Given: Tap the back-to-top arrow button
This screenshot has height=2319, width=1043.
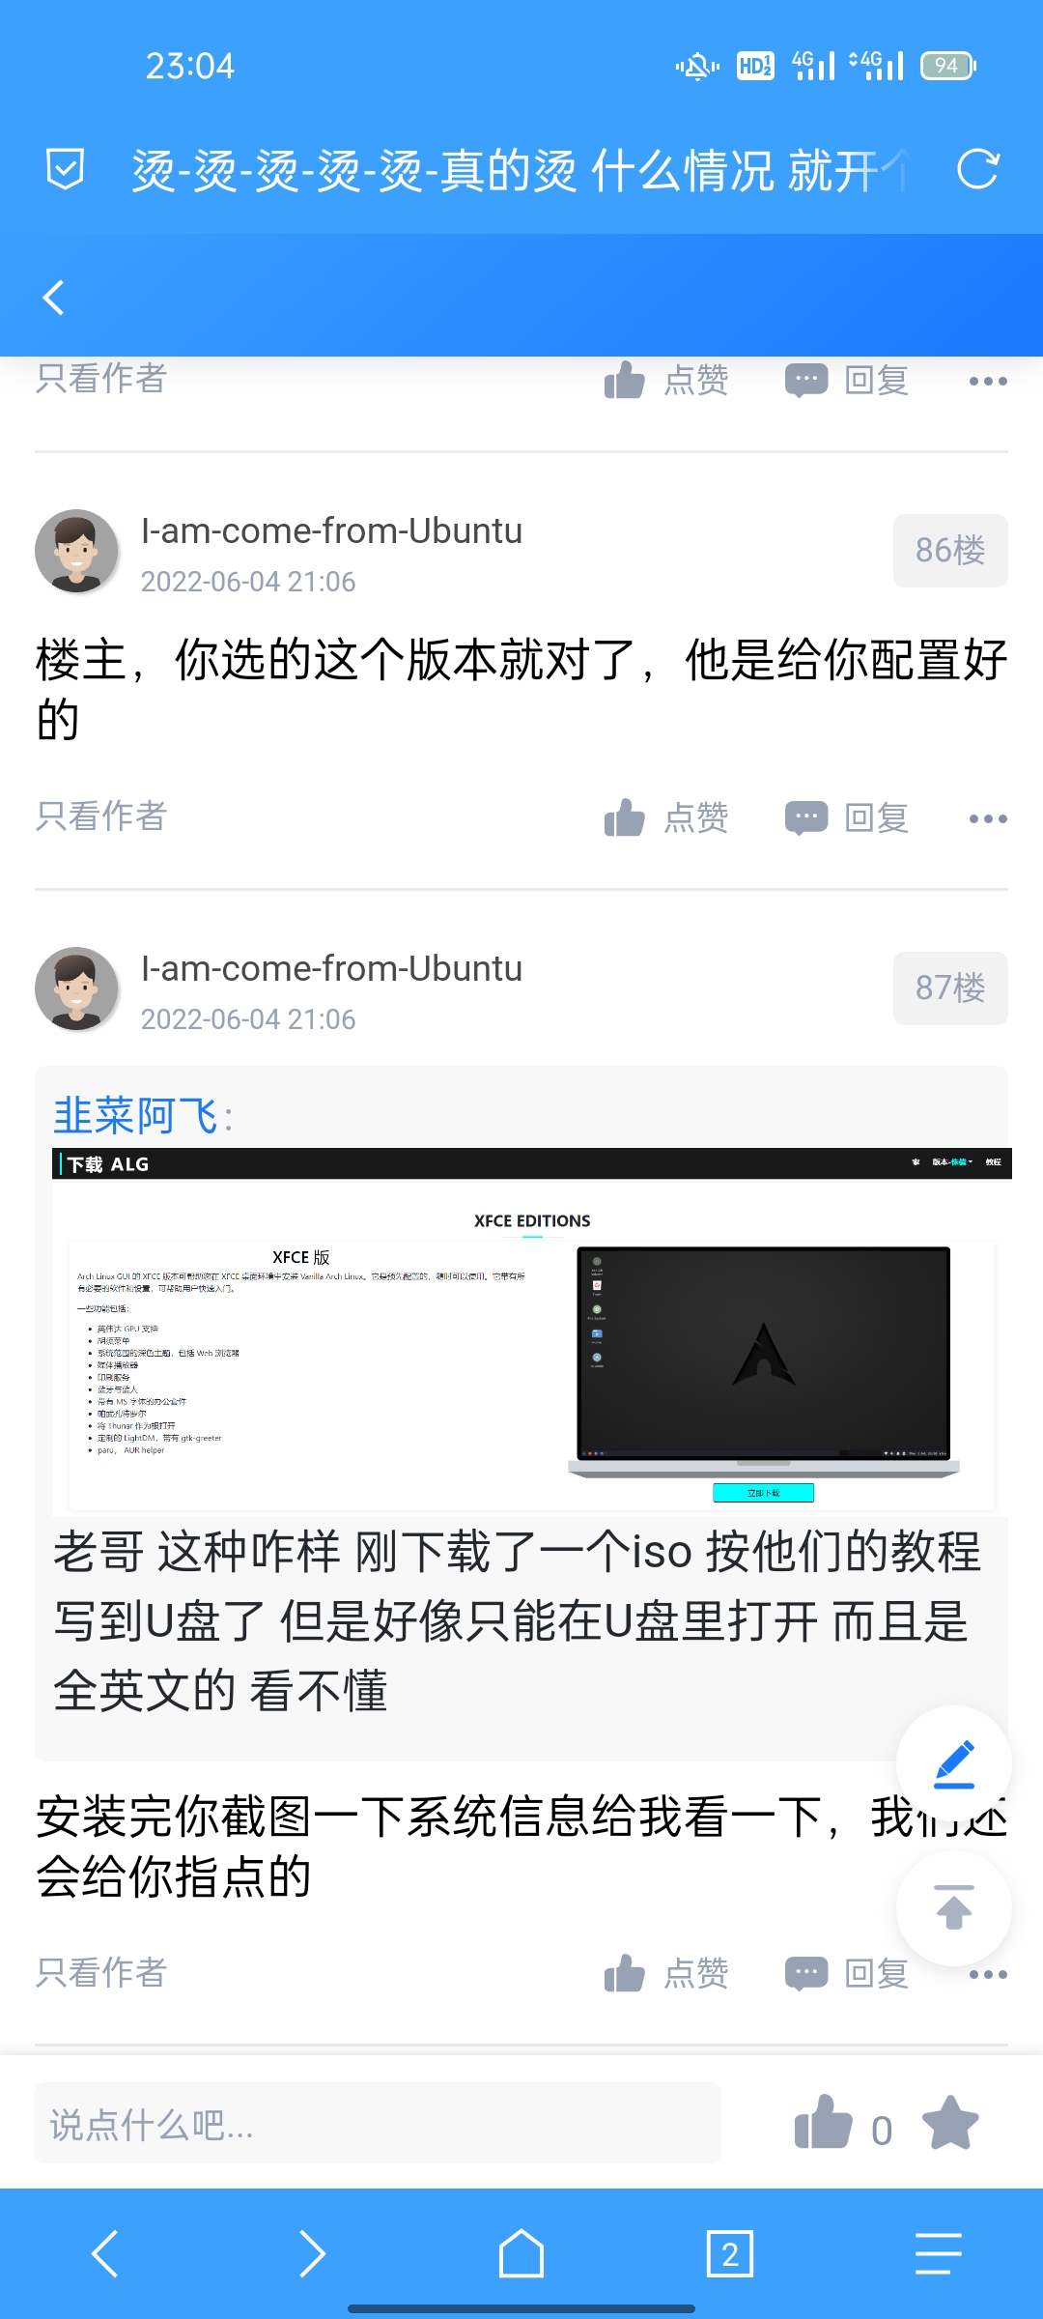Looking at the screenshot, I should point(954,1908).
